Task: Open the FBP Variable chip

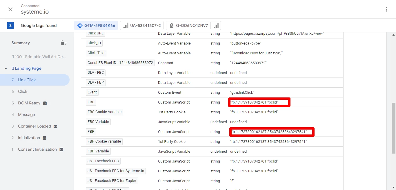Action: point(98,151)
